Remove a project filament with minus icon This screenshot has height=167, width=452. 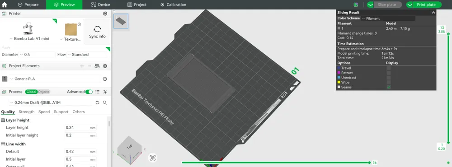click(89, 66)
